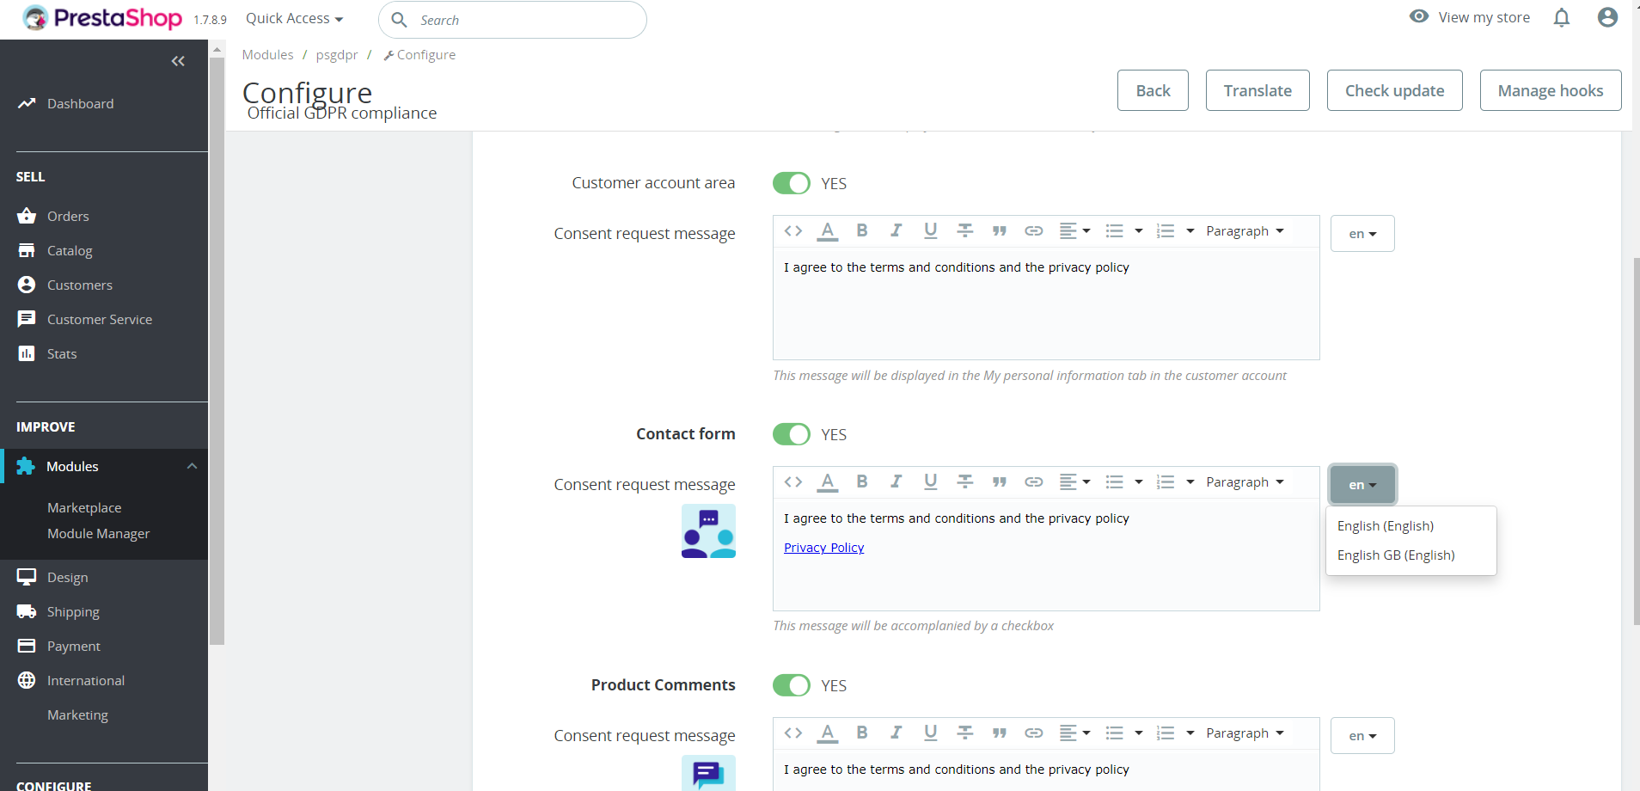Disable the Product Comments toggle
Image resolution: width=1640 pixels, height=791 pixels.
click(792, 685)
